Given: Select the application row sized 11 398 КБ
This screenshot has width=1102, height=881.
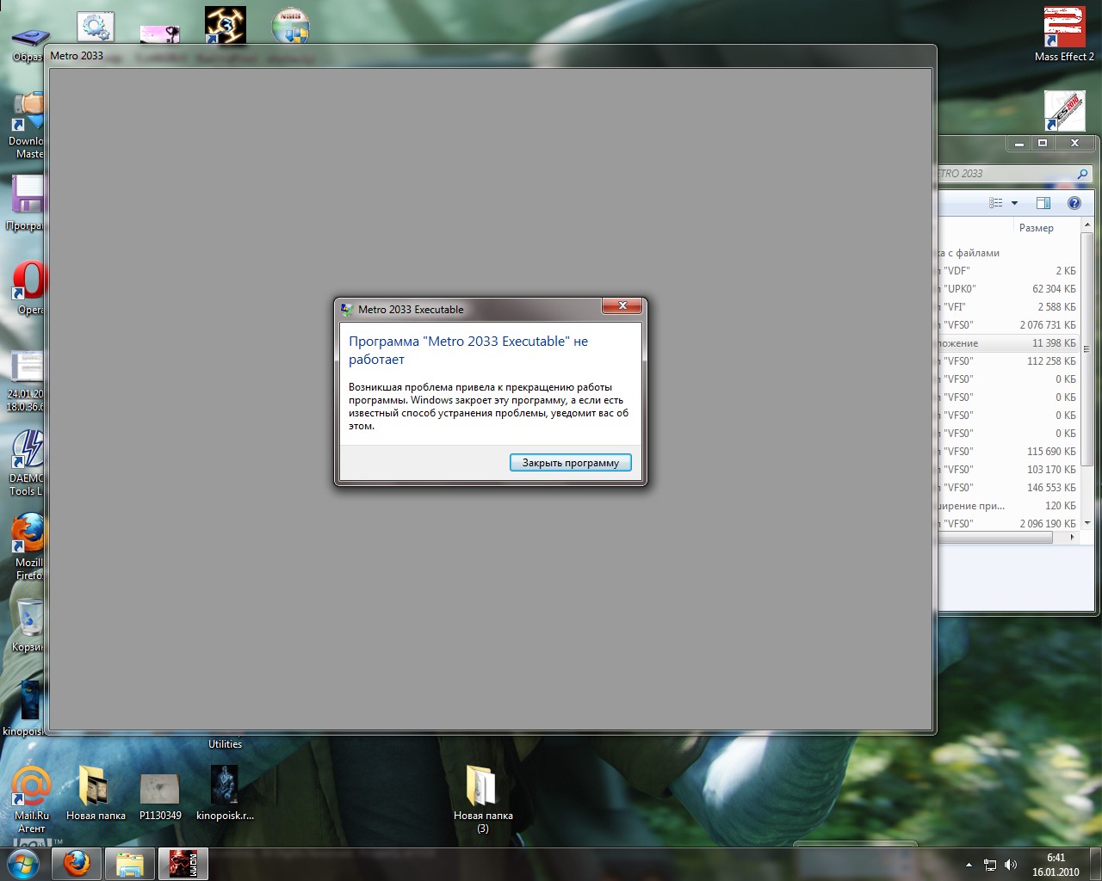Looking at the screenshot, I should [x=1007, y=343].
